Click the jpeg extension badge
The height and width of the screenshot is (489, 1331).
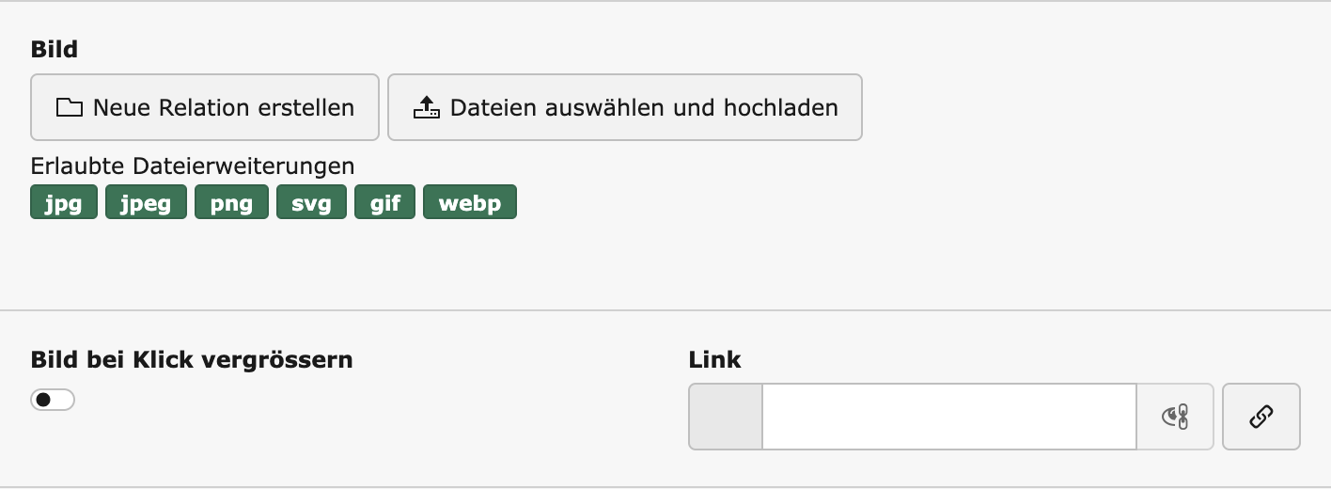146,202
